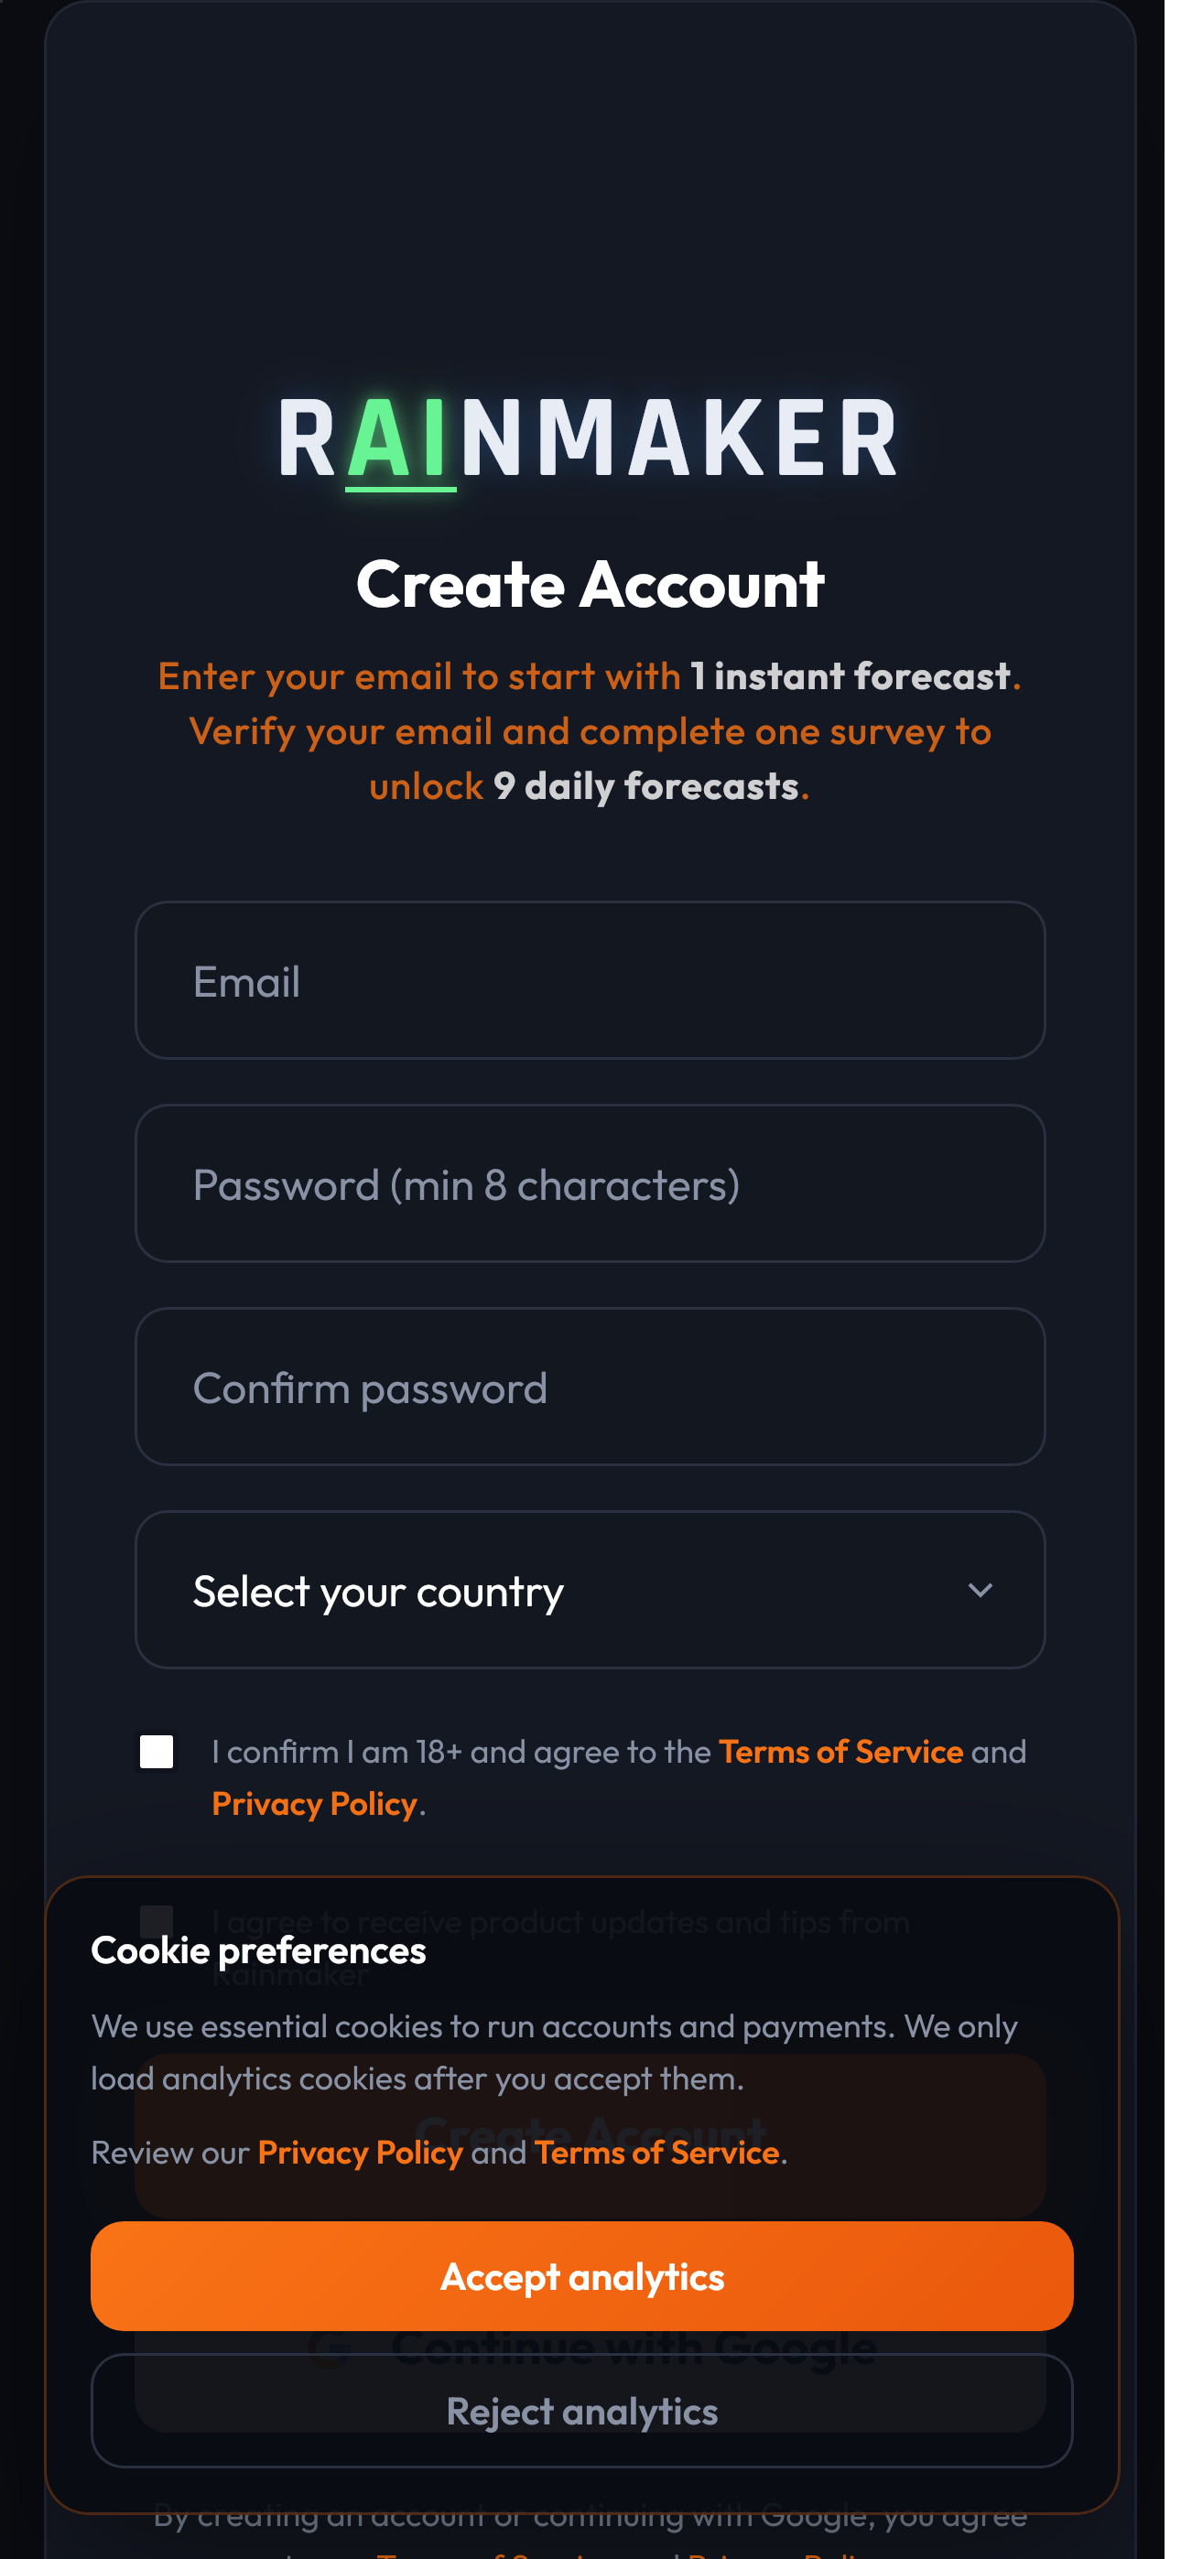Focus the Email input field
1181x2559 pixels.
(590, 980)
